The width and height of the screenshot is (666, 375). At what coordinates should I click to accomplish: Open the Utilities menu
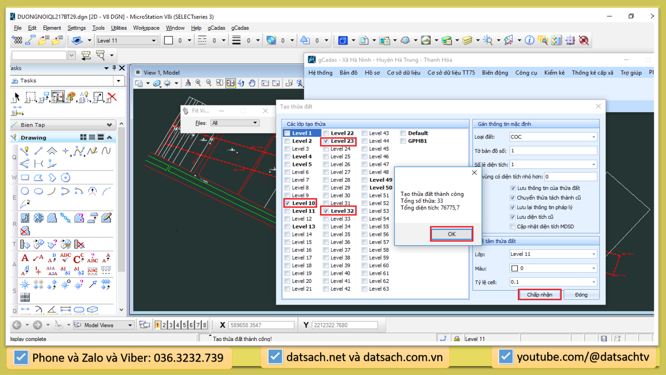tap(119, 28)
